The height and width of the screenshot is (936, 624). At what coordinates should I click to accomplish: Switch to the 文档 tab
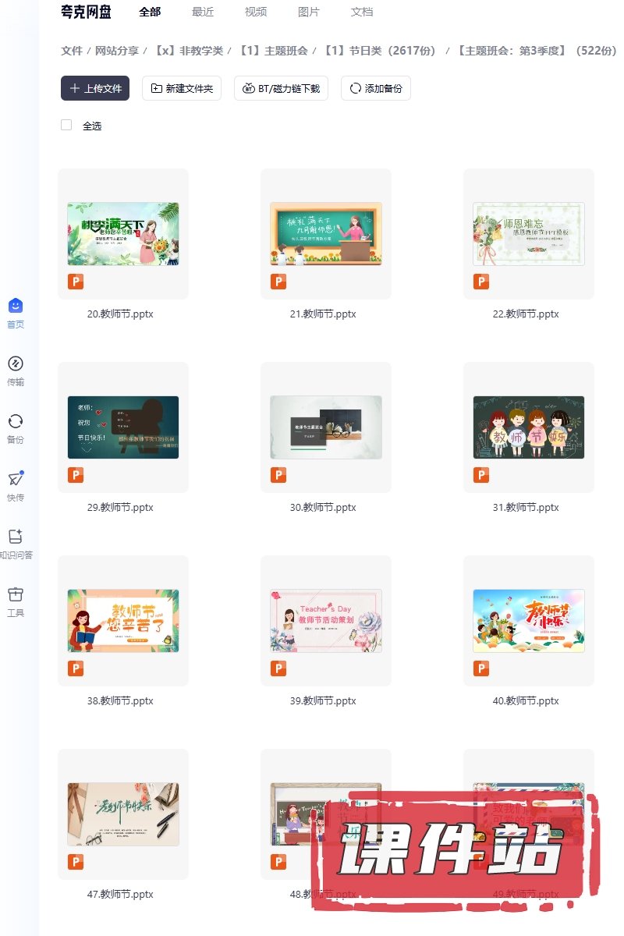362,12
